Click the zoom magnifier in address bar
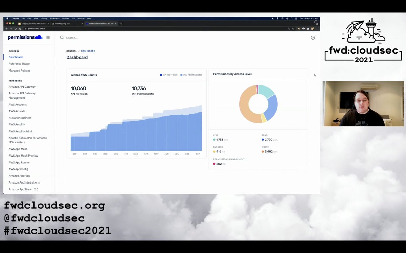 pos(289,29)
